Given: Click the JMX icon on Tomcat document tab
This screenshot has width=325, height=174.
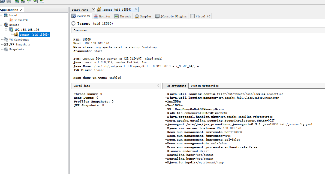Looking at the screenshot, I should [x=99, y=10].
